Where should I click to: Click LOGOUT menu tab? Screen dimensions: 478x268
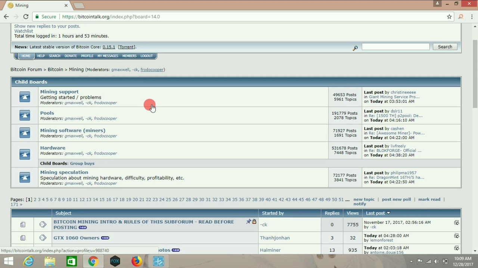coord(146,56)
